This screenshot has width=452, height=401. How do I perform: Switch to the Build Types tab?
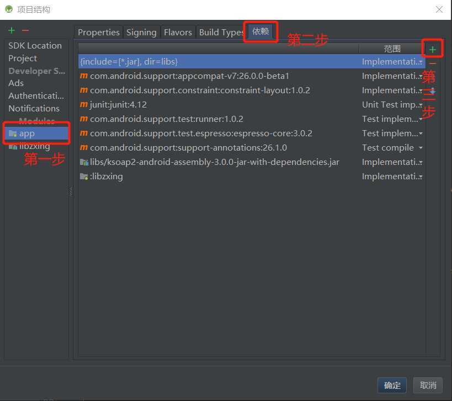tap(221, 32)
